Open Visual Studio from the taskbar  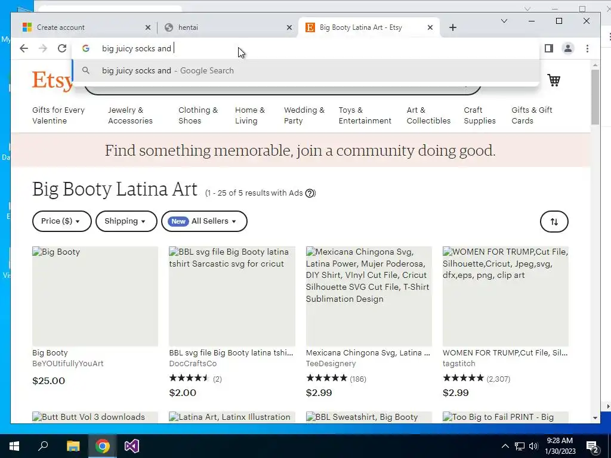point(132,446)
